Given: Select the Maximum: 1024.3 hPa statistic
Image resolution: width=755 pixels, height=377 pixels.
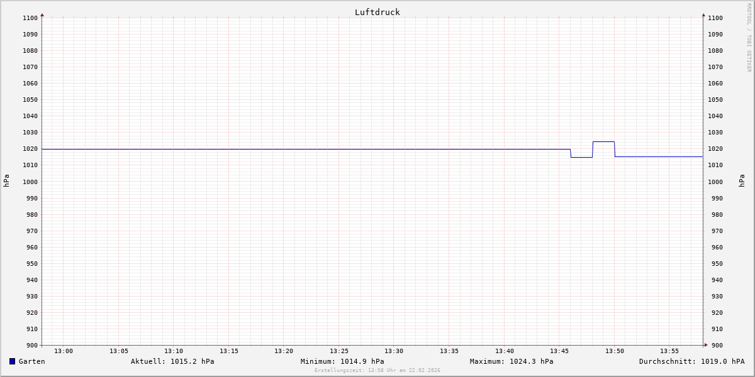Looking at the screenshot, I should 512,361.
